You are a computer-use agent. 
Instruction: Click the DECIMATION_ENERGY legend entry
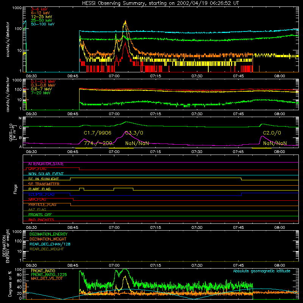48,234
